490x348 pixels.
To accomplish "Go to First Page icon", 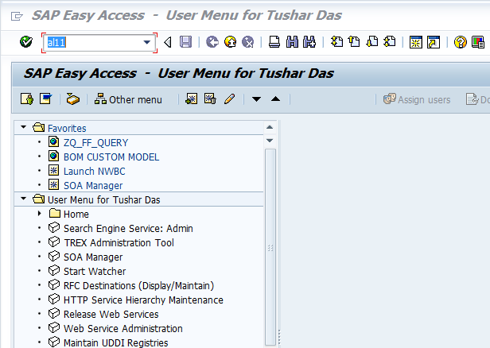I will pyautogui.click(x=336, y=42).
